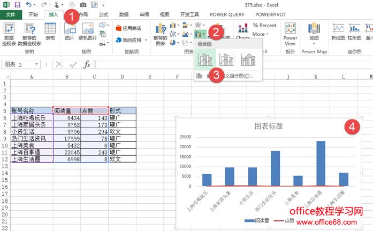373x231 pixels.
Task: Switch to the Data (数据) tab
Action: point(124,14)
